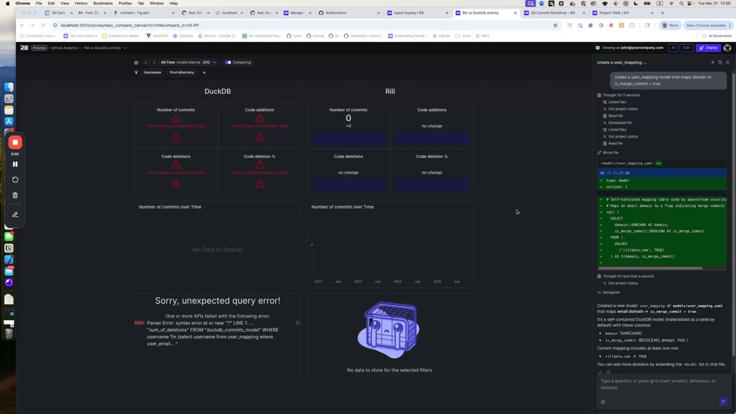Open the Profiles menu in menu bar
The height and width of the screenshot is (414, 736).
[x=125, y=3]
